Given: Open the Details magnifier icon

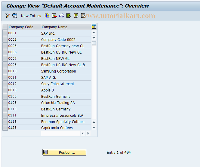Looking at the screenshot, I should click(15, 16).
